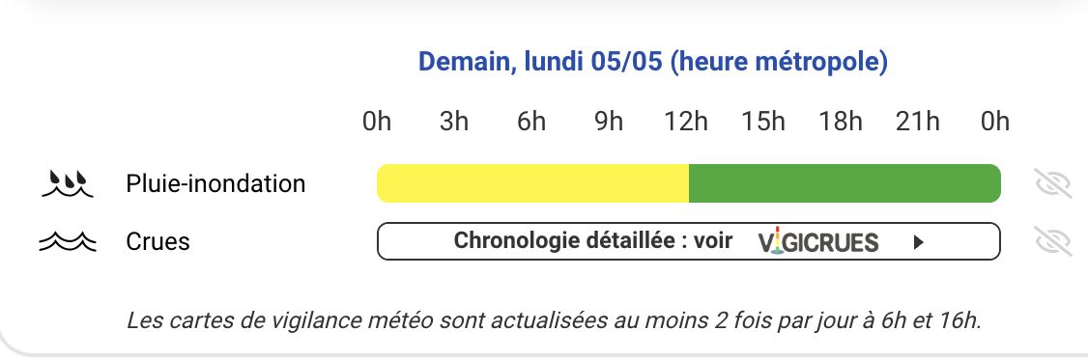Click the 3h timeline marker
This screenshot has height=359, width=1088.
coord(454,122)
